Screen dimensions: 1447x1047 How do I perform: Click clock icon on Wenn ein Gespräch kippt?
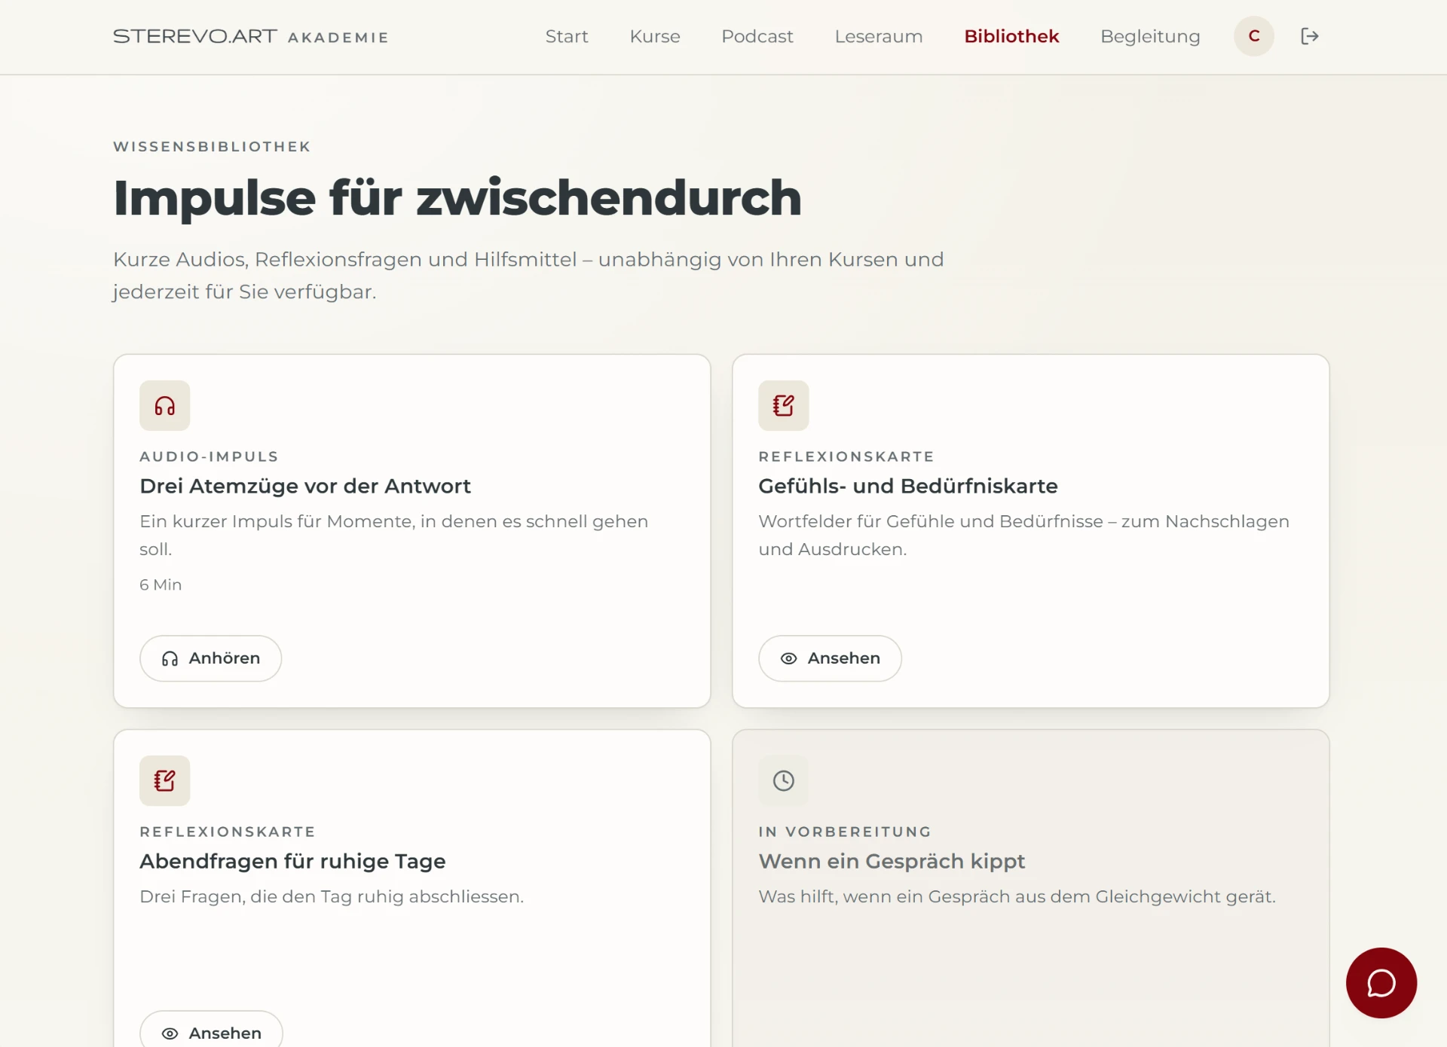[784, 781]
